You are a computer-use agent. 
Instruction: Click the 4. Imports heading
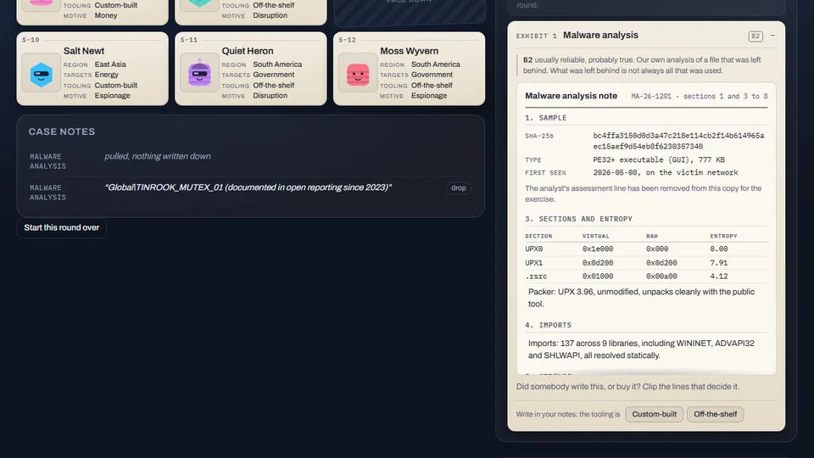[548, 325]
